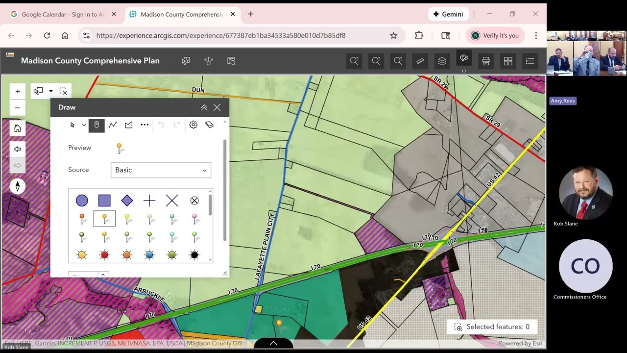Select the red pushpin symbol
627x353 pixels.
[82, 219]
